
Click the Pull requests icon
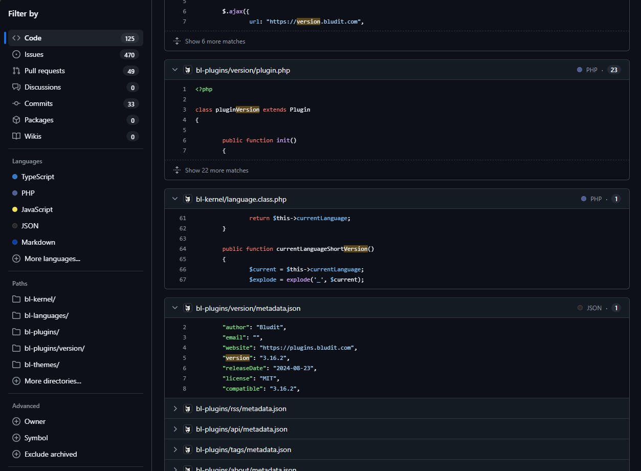click(16, 71)
